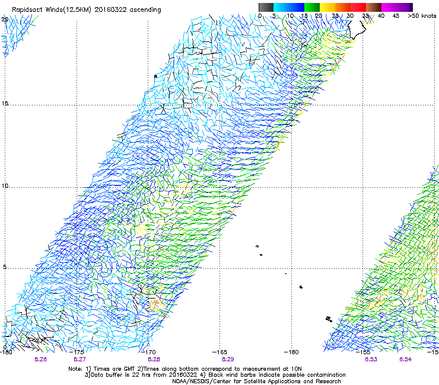Click the purple time label '6:53'
439x385 pixels.
(371, 360)
